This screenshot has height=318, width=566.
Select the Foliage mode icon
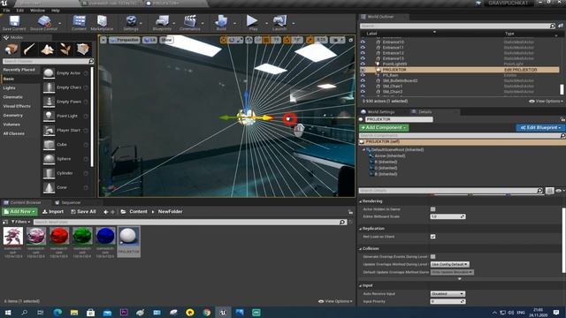[65, 49]
